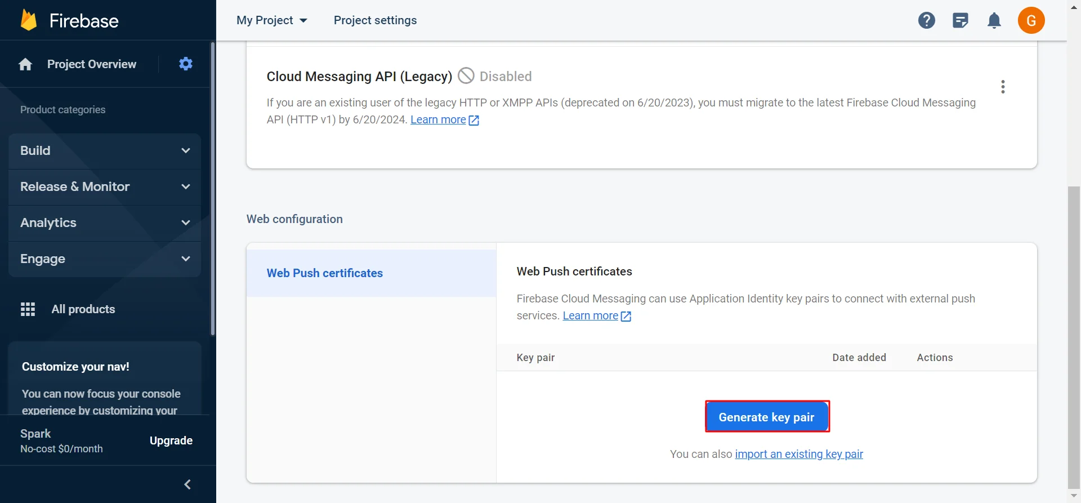
Task: Open the help question mark icon
Action: 927,20
